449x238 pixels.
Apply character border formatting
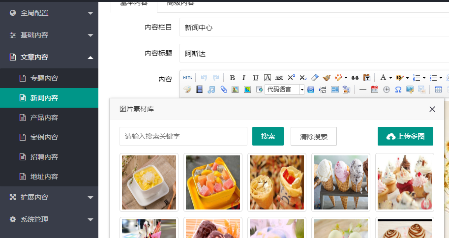tap(268, 78)
